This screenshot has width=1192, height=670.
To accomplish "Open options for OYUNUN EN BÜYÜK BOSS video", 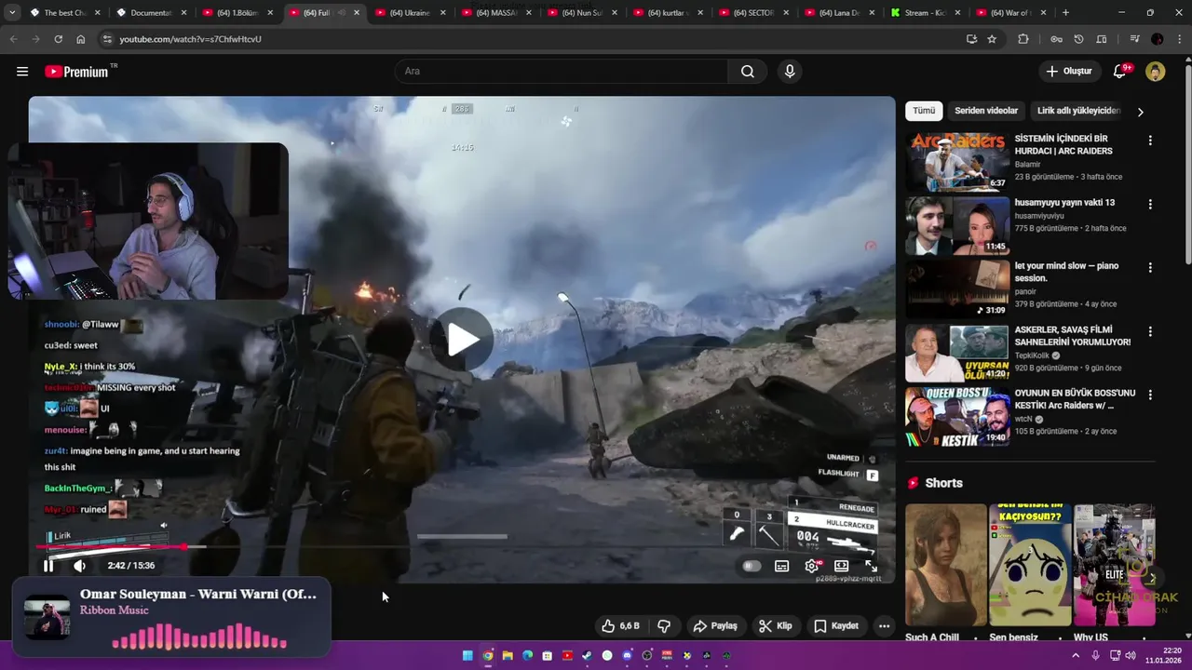I will pyautogui.click(x=1150, y=395).
